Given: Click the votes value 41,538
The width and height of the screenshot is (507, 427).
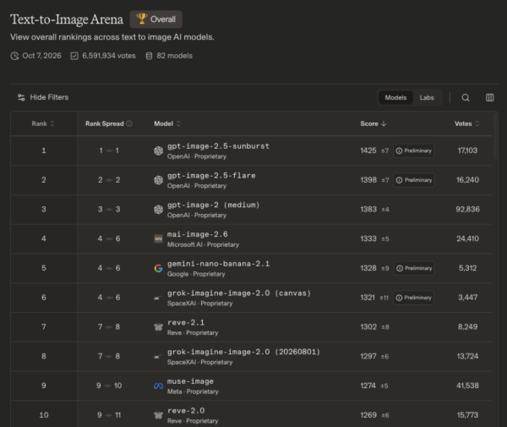Looking at the screenshot, I should point(467,386).
